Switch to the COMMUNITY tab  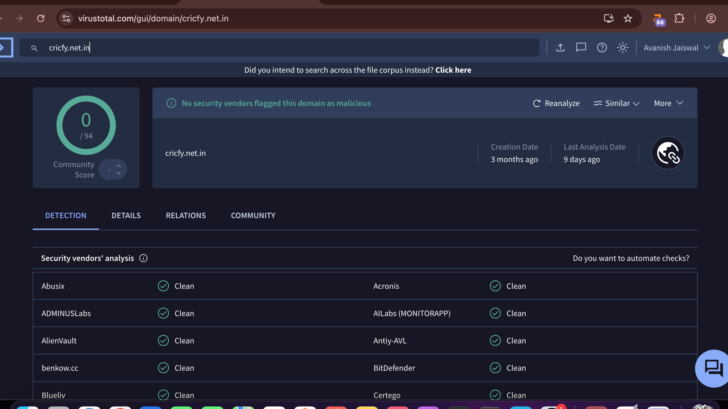pos(253,215)
